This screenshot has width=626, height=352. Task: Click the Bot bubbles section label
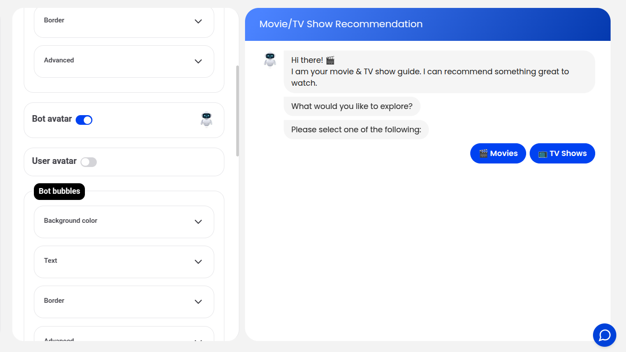(59, 191)
